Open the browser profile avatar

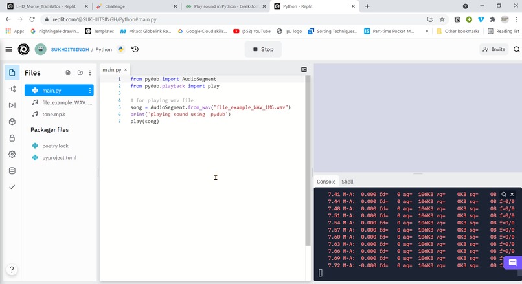click(x=505, y=19)
